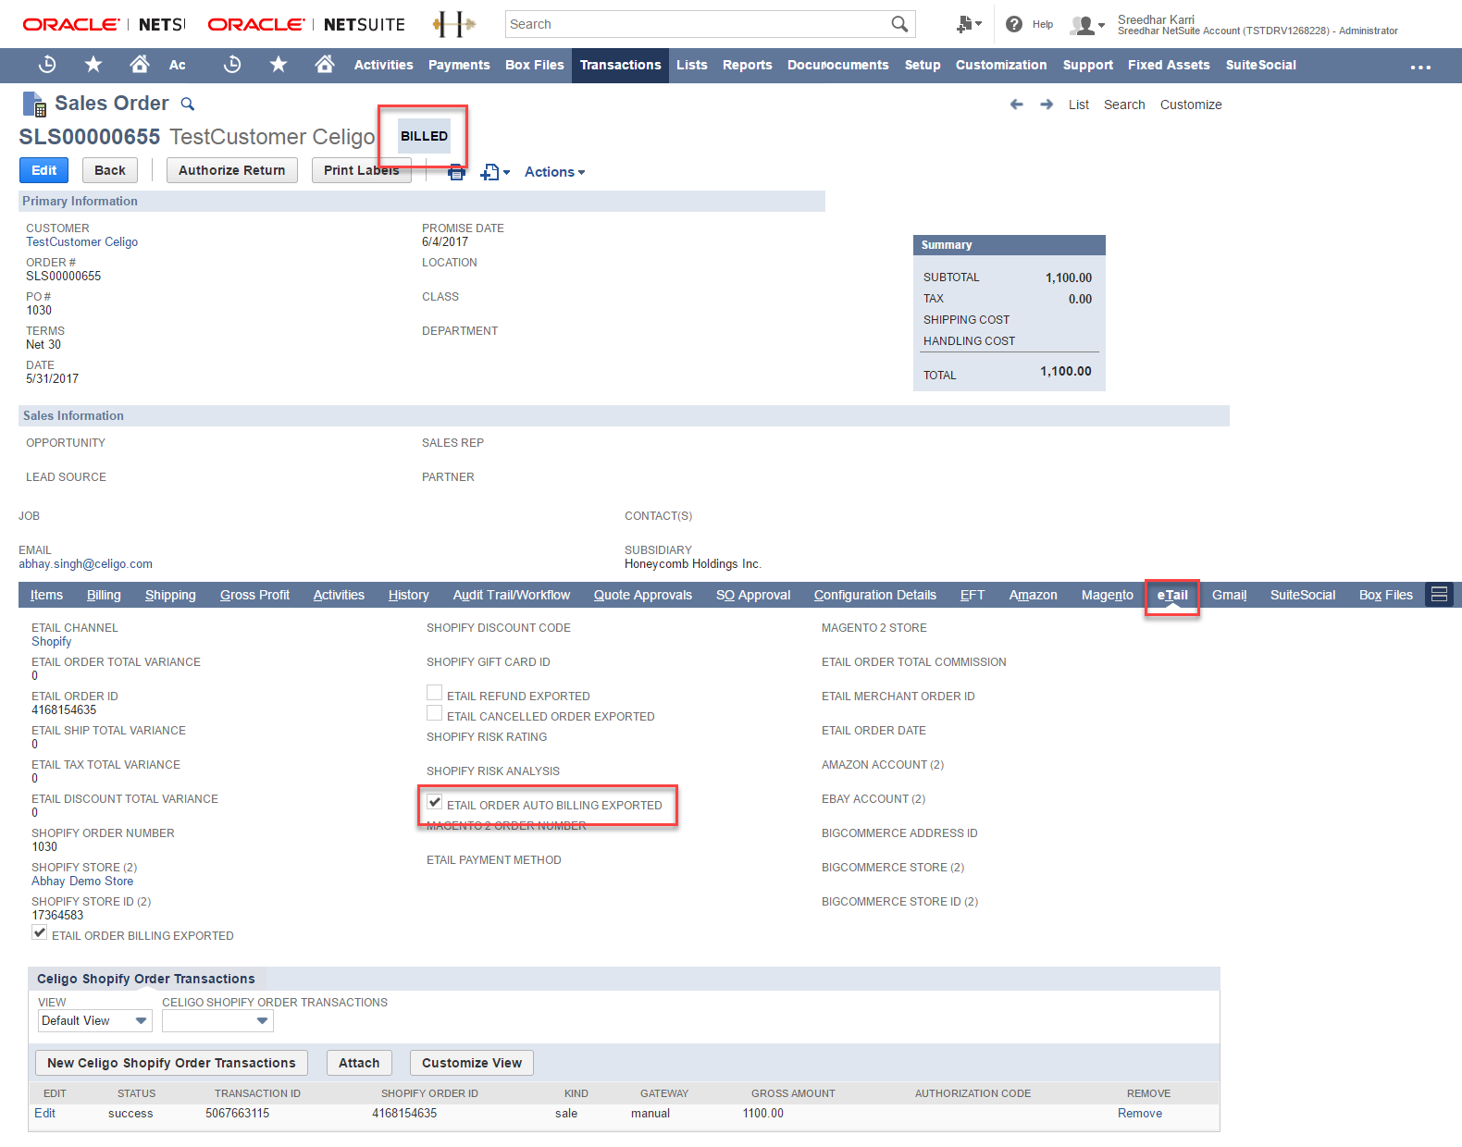The image size is (1462, 1147).
Task: Toggle ETAIL ORDER AUTO BILLING EXPORTED checkbox
Action: coord(434,802)
